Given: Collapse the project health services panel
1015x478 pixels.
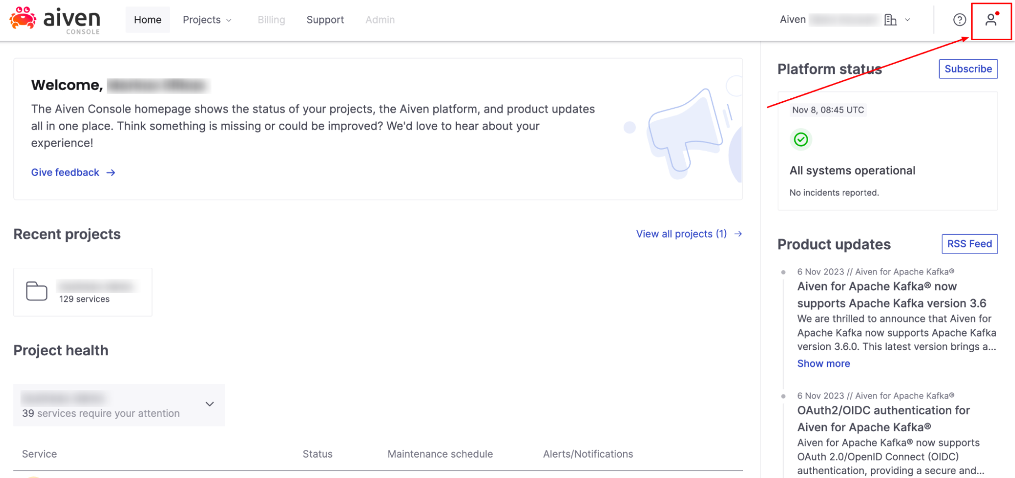Looking at the screenshot, I should (x=209, y=404).
